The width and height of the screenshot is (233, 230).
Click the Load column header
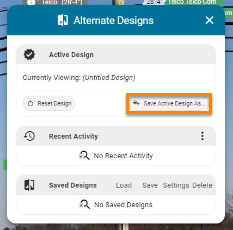(124, 185)
